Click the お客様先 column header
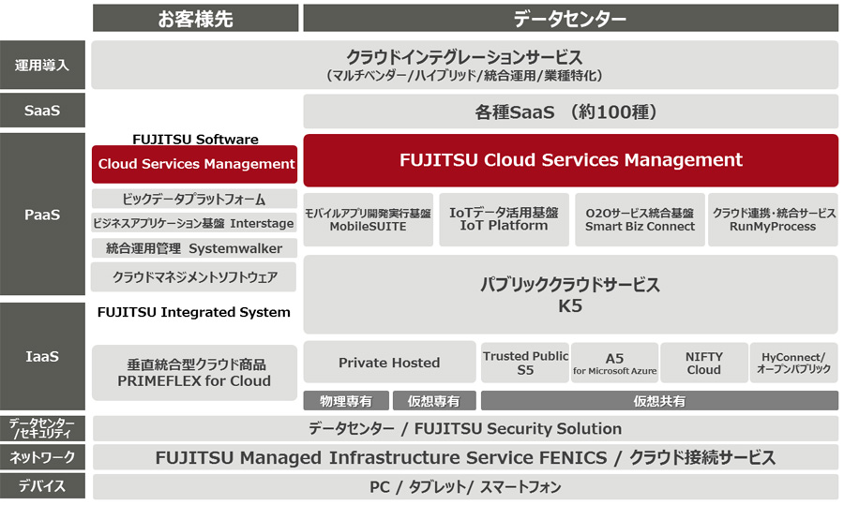The image size is (844, 505). (x=195, y=18)
